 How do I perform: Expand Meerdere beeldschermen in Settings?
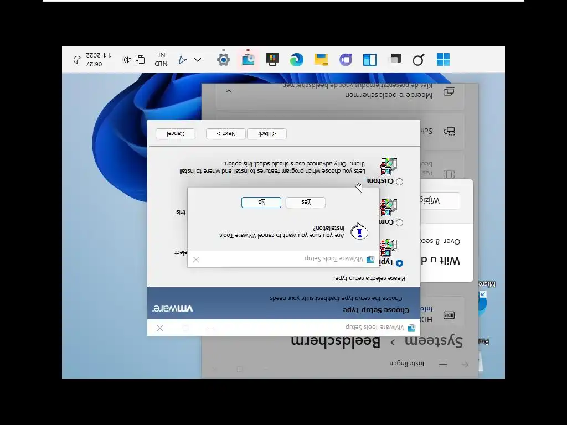click(229, 91)
